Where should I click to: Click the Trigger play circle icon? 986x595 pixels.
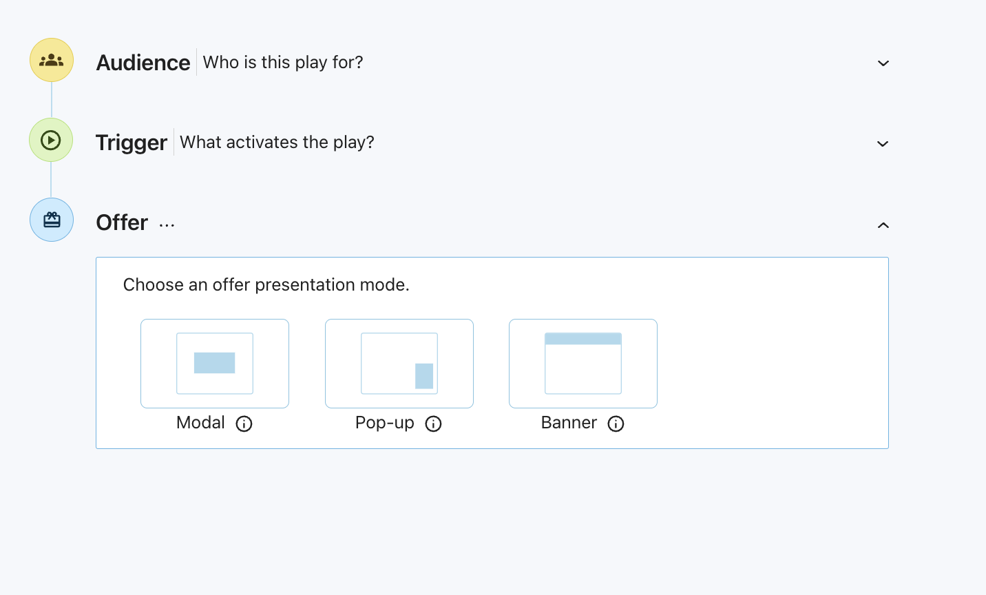51,140
